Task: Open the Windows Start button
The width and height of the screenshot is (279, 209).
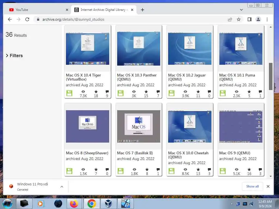Action: [7, 204]
